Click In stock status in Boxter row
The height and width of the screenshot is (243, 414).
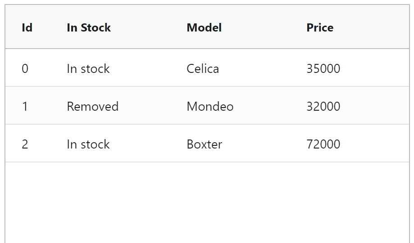88,144
